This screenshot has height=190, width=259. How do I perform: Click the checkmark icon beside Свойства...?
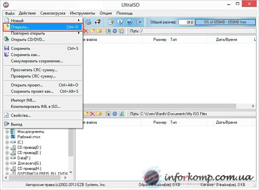click(7, 115)
